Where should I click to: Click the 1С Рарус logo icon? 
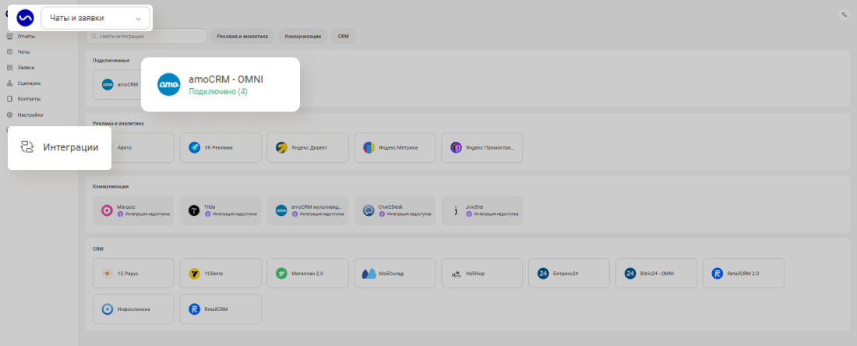click(x=108, y=274)
